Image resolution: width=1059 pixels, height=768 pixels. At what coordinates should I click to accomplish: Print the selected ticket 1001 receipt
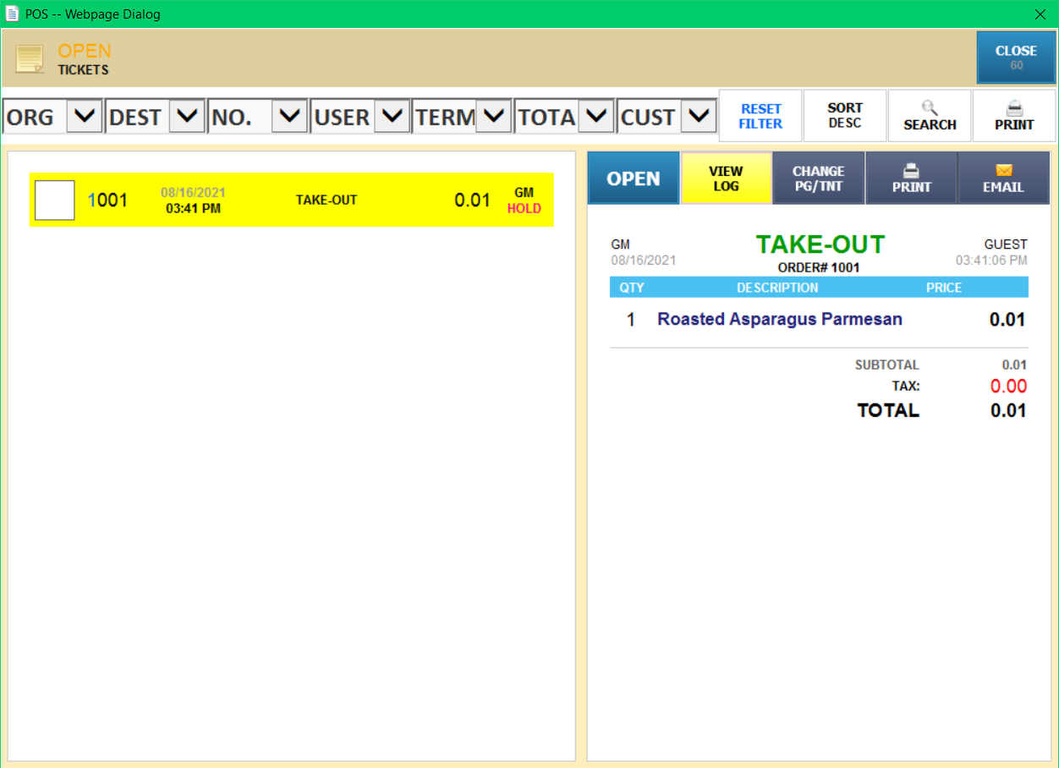911,178
